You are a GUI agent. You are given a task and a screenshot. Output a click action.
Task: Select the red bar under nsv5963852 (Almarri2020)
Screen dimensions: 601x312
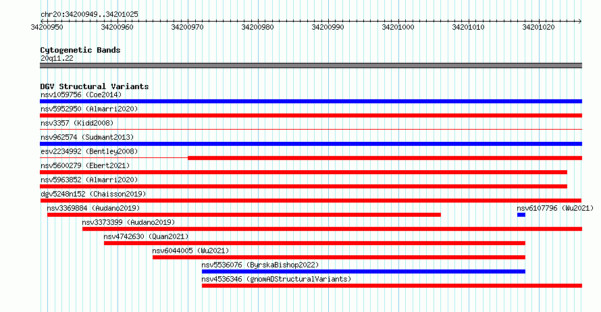coord(304,186)
